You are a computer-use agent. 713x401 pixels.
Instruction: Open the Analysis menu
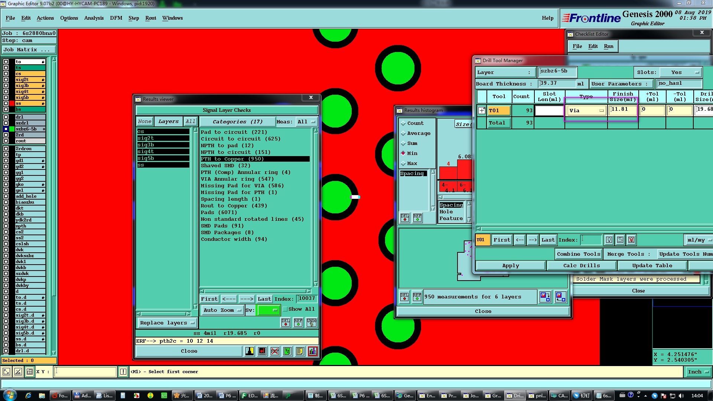[94, 18]
